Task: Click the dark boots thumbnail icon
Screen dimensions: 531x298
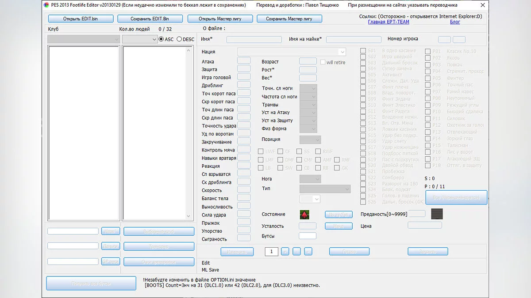Action: pos(437,214)
